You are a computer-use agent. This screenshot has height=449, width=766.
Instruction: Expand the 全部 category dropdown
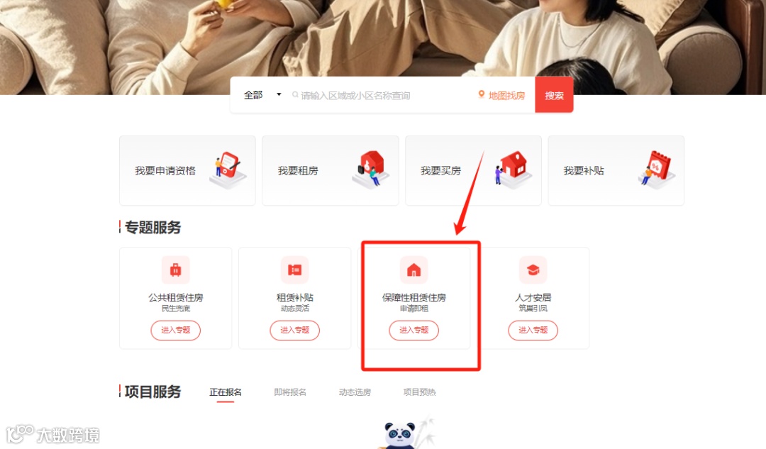(262, 95)
